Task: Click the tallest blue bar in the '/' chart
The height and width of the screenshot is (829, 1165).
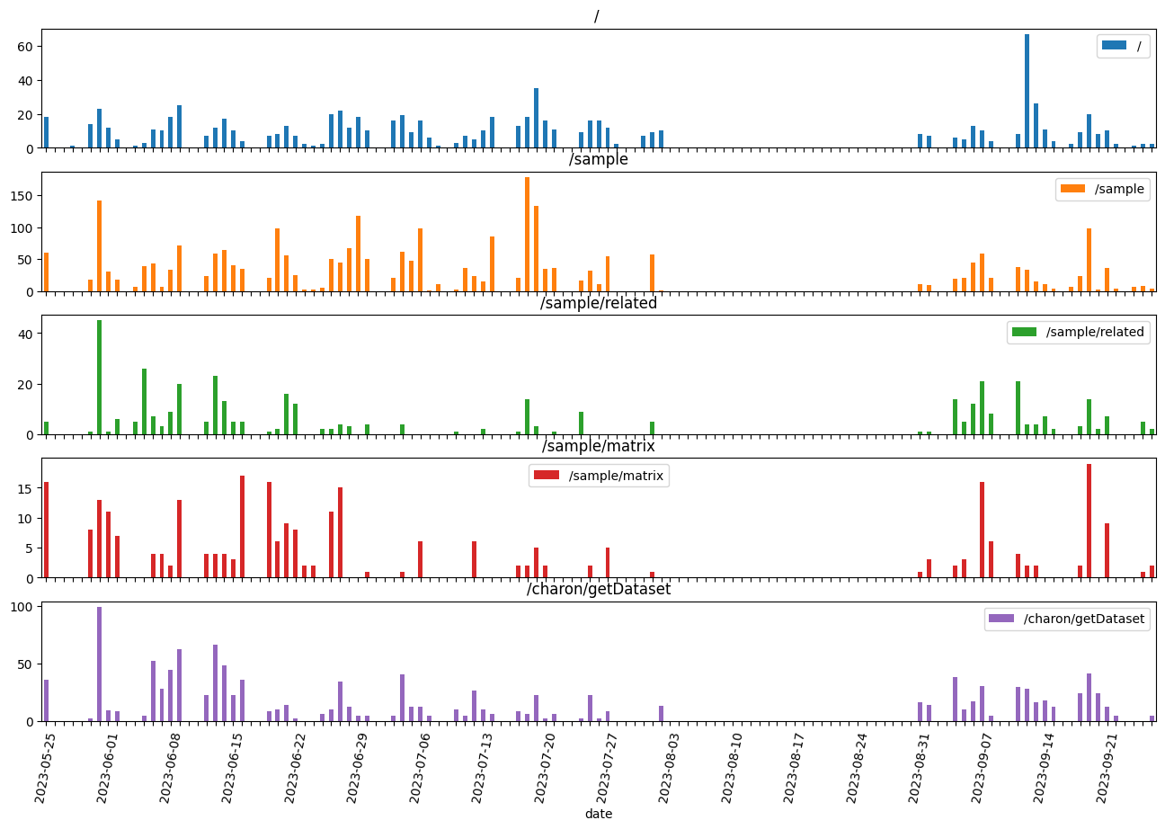Action: (x=1027, y=91)
